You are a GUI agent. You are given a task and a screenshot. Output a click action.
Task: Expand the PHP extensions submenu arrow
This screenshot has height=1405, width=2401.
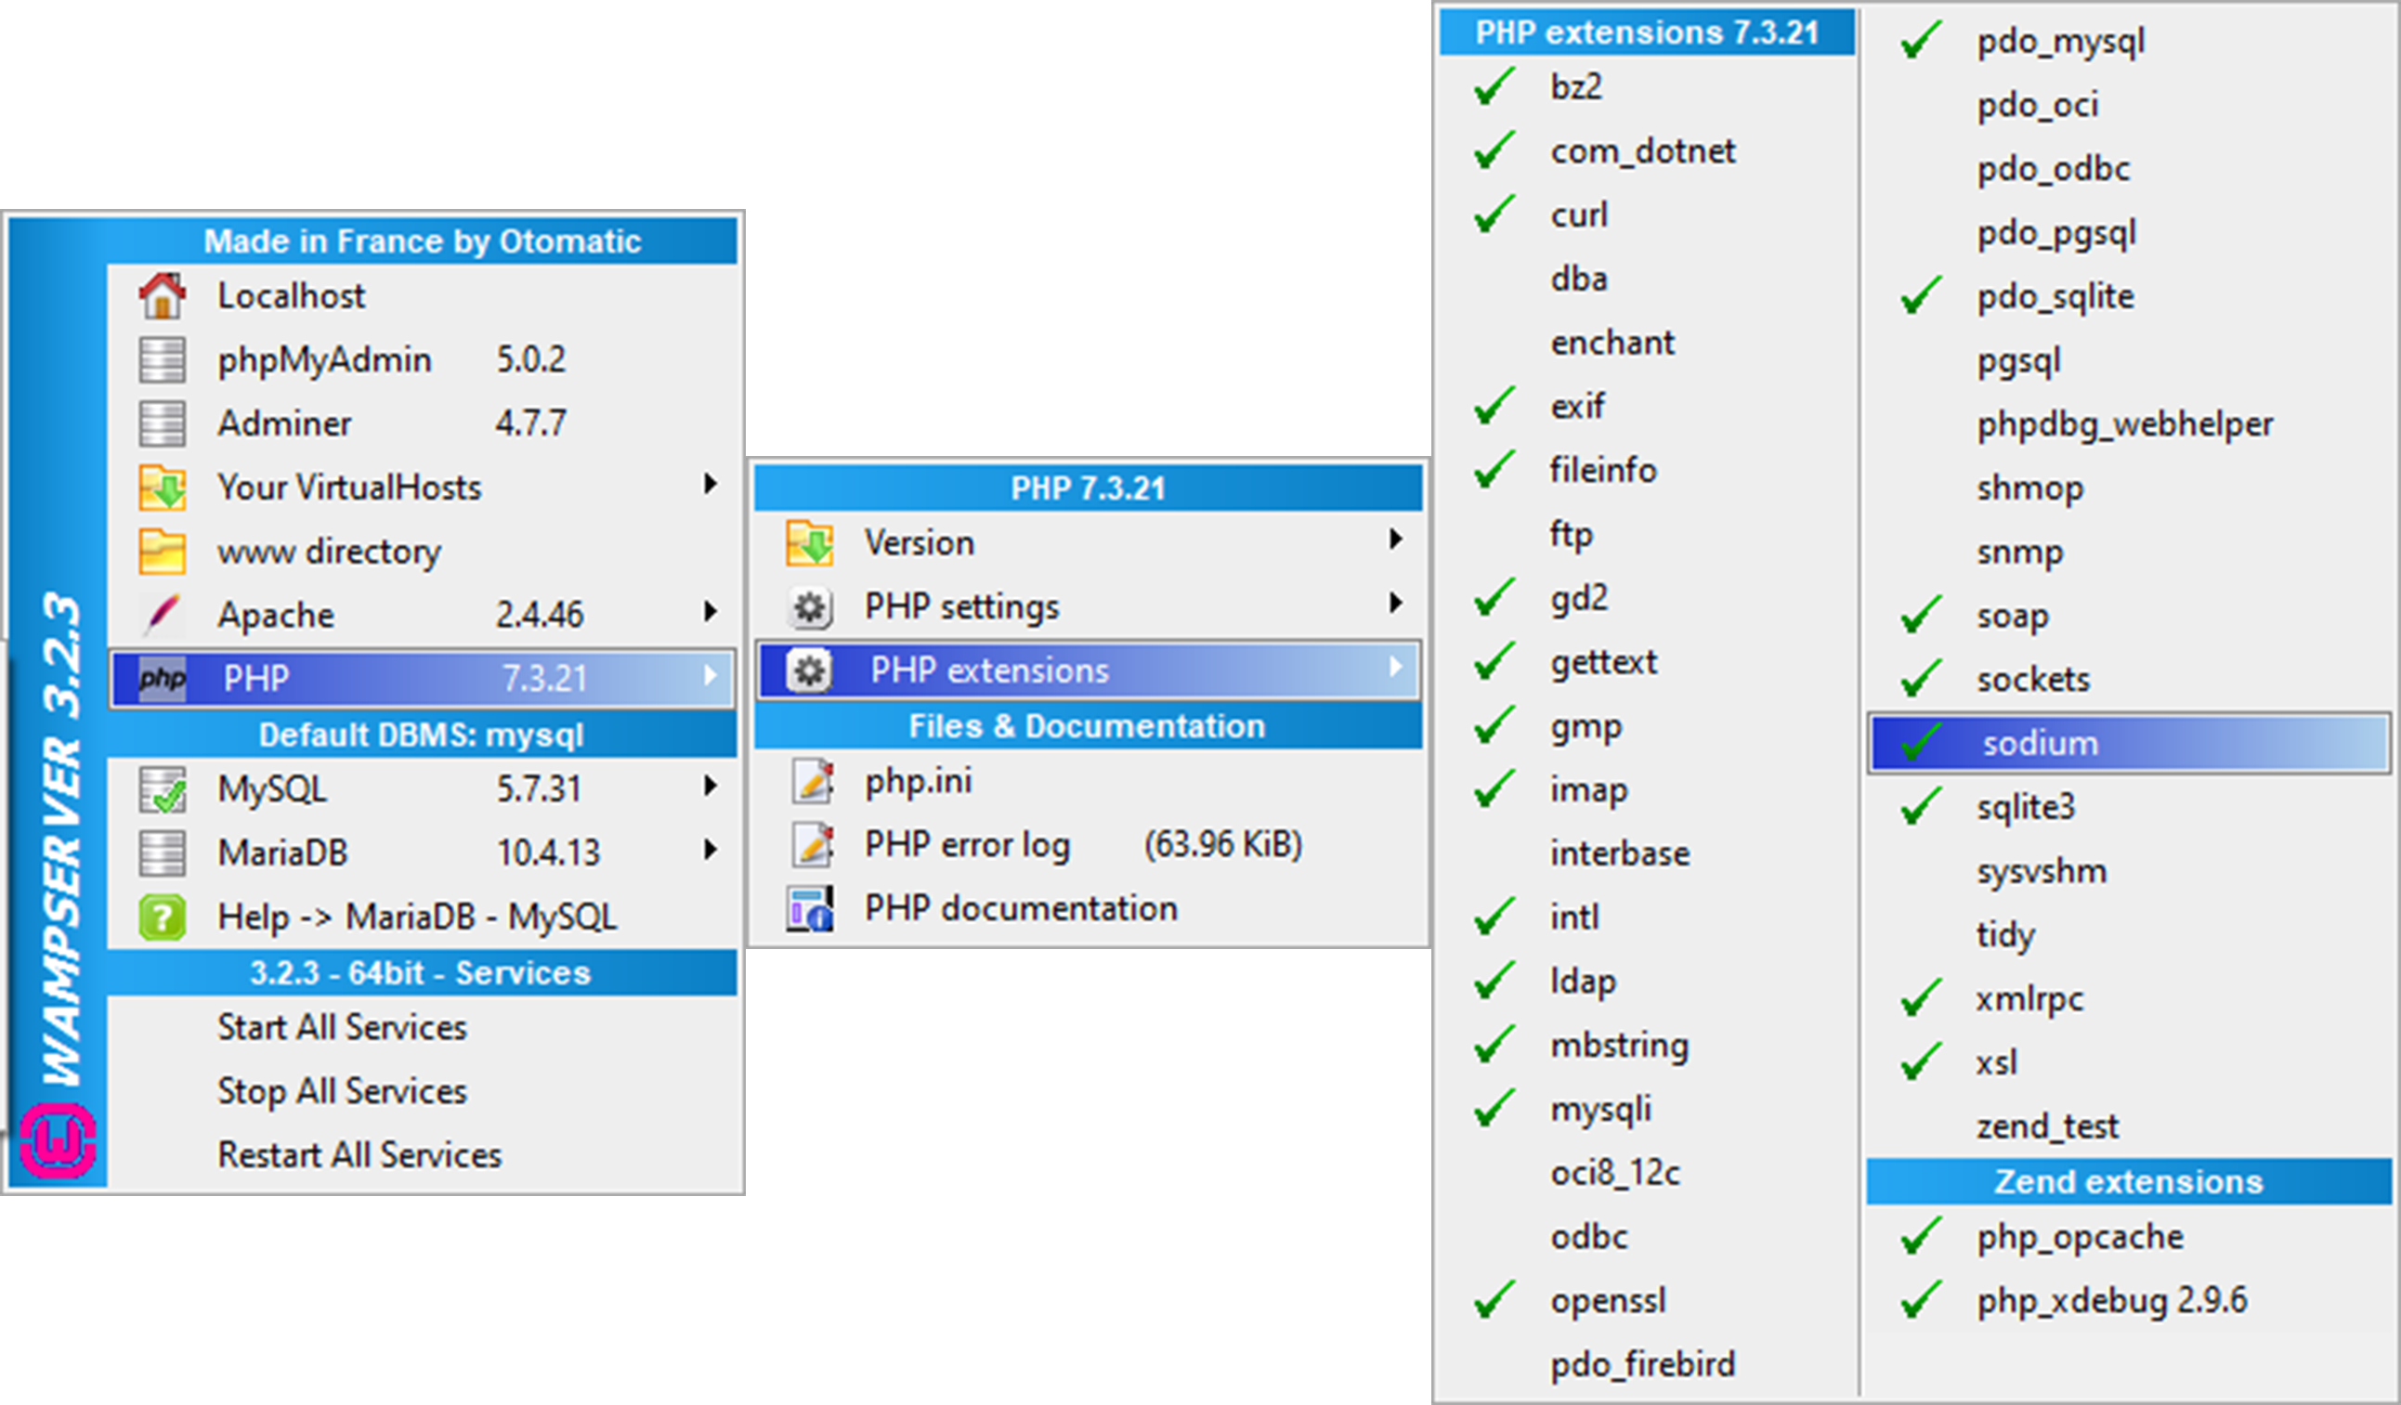coord(1395,667)
